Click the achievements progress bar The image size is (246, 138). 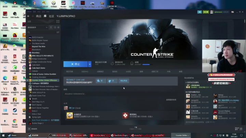pos(147,65)
